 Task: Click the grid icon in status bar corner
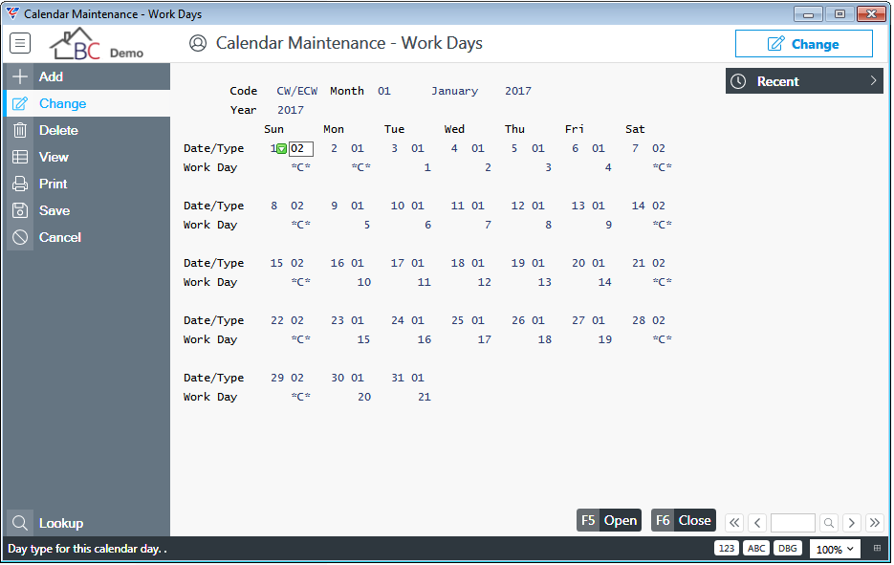click(x=877, y=549)
